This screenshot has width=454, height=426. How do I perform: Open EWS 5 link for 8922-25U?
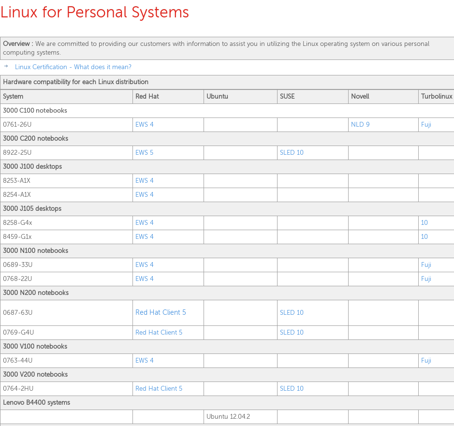point(144,153)
